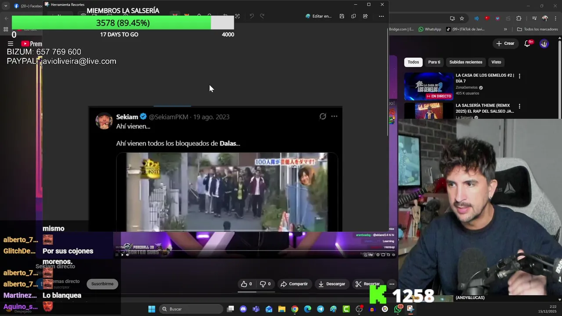Click the tweet's video preview image
This screenshot has width=562, height=316.
(x=227, y=192)
